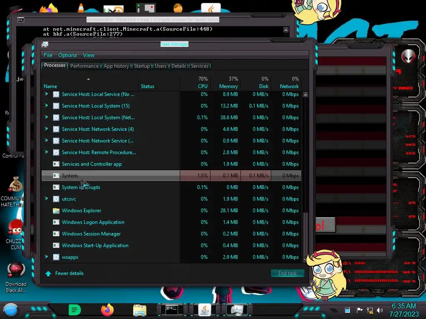Image resolution: width=426 pixels, height=319 pixels.
Task: Click gear icon of Service Host: Local System (15)
Action: coord(56,106)
